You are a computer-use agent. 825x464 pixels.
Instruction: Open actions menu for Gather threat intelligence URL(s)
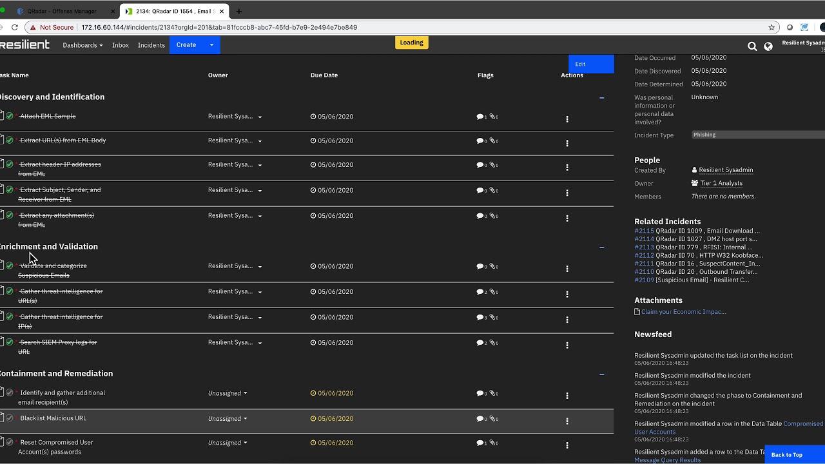click(x=567, y=294)
